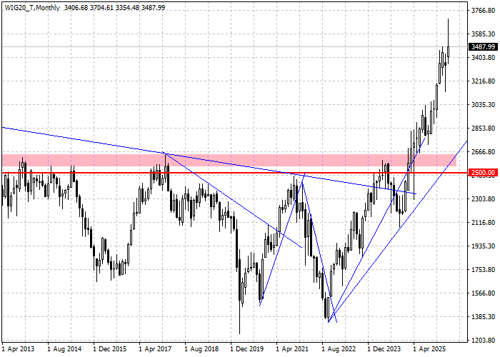This screenshot has width=500, height=357.
Task: Click the red 2500.00 level label
Action: click(483, 172)
